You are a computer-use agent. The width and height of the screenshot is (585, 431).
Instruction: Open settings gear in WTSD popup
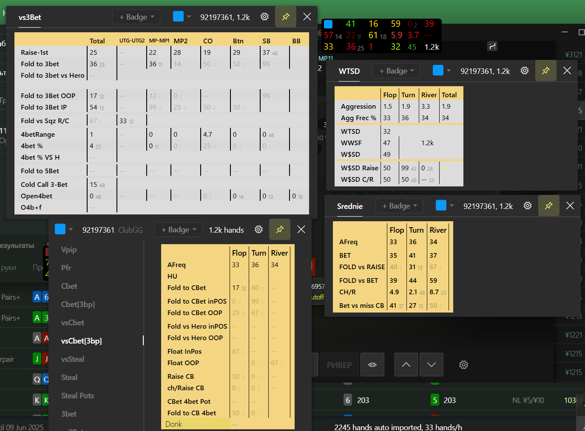(525, 70)
